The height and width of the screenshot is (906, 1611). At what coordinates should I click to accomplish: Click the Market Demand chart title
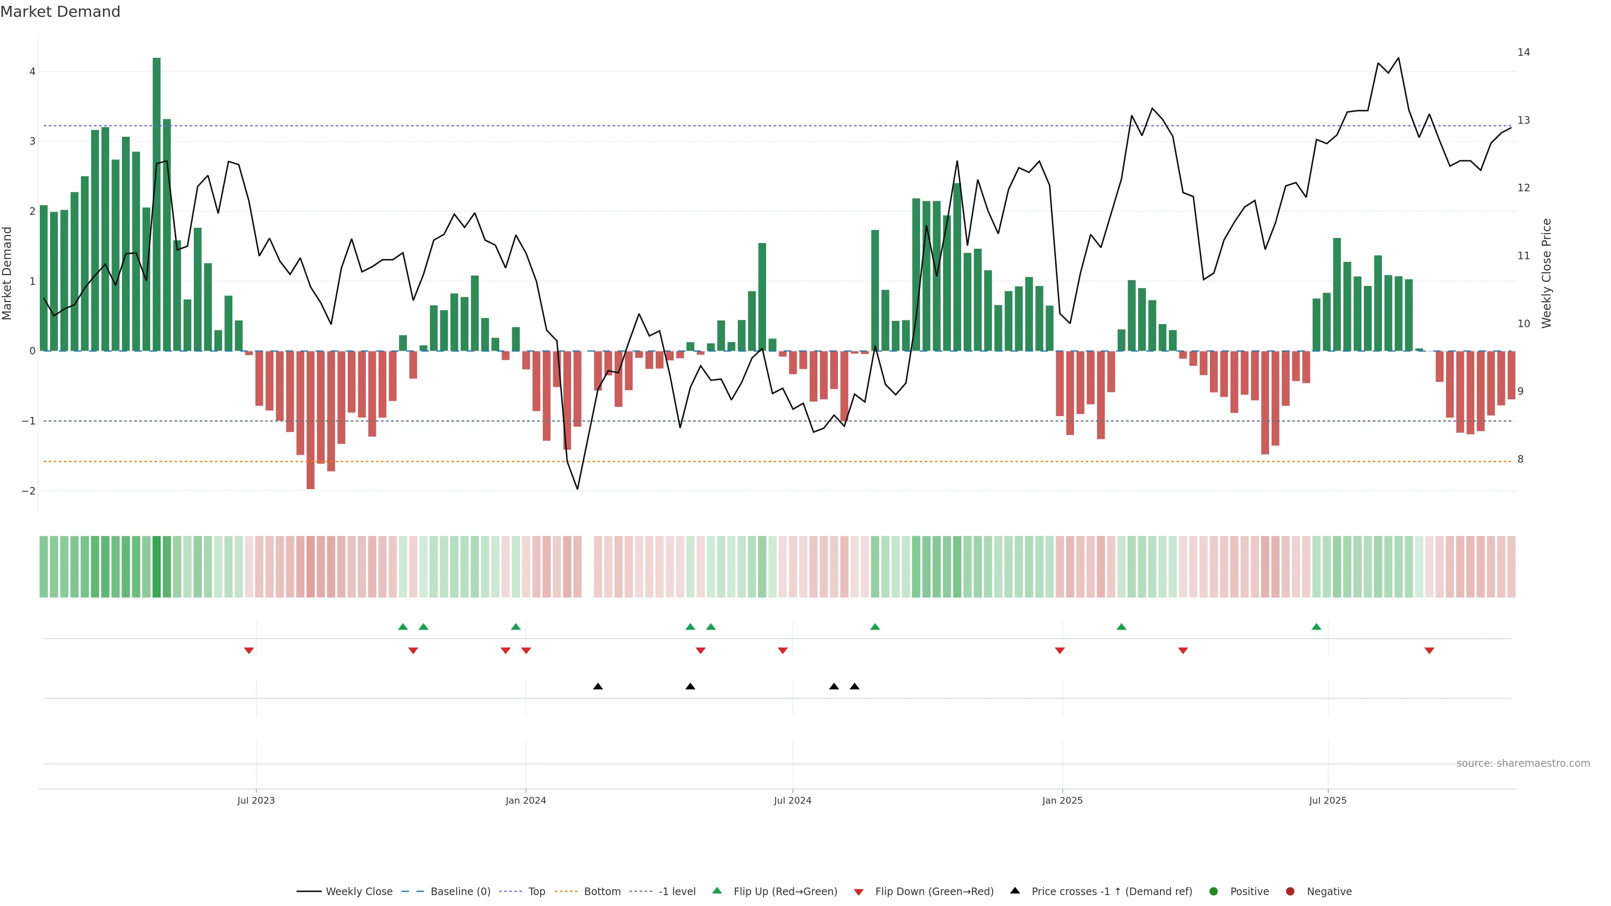coord(60,12)
